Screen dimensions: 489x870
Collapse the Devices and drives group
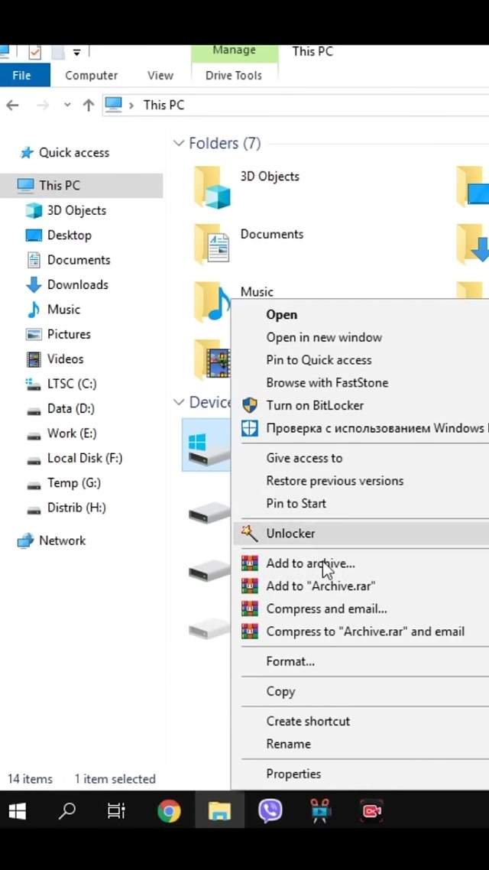point(179,402)
